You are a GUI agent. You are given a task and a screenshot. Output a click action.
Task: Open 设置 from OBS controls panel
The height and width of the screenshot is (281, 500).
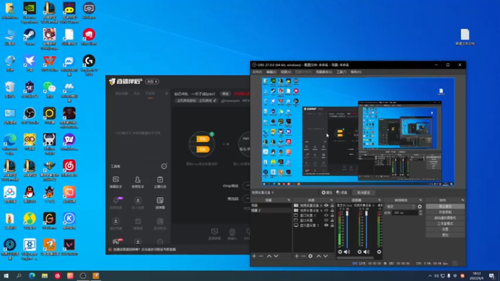click(x=445, y=229)
